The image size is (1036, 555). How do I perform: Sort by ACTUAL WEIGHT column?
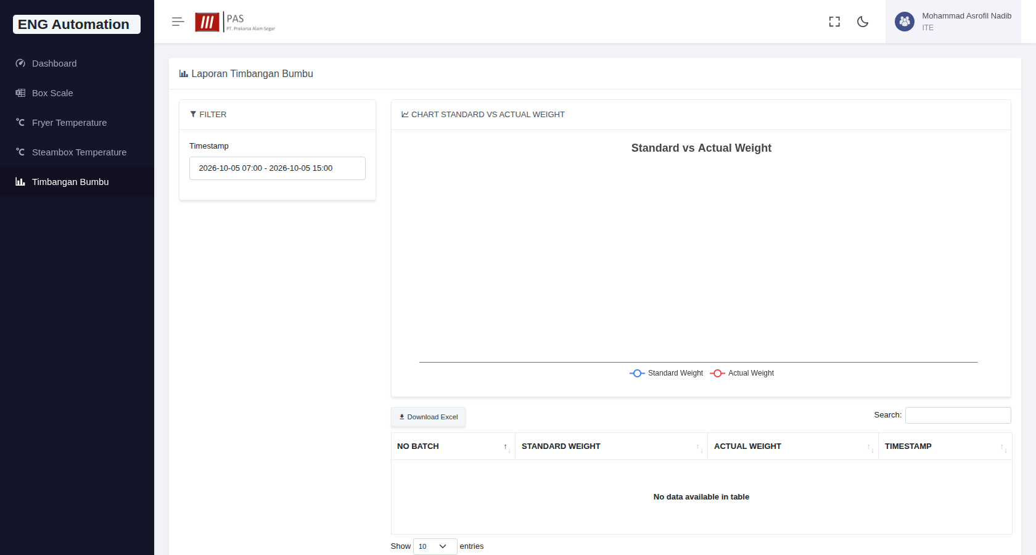tap(793, 446)
